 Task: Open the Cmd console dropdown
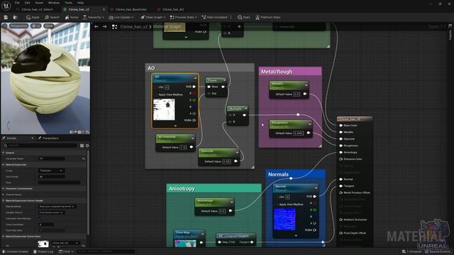66,252
